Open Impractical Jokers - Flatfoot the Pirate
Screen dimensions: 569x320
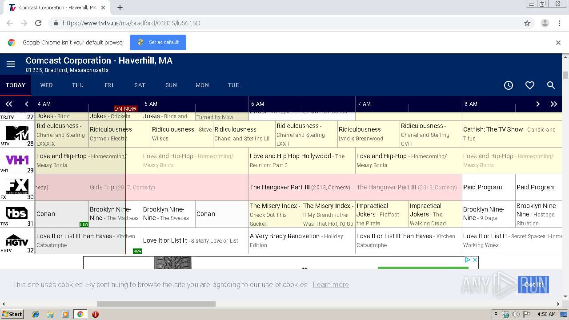[382, 214]
